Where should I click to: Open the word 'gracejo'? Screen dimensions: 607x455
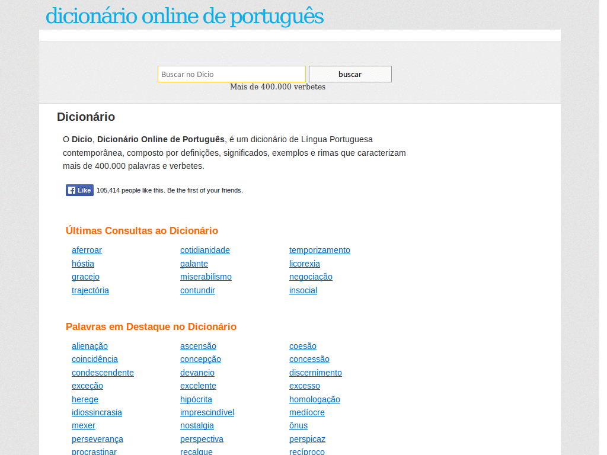pos(85,277)
